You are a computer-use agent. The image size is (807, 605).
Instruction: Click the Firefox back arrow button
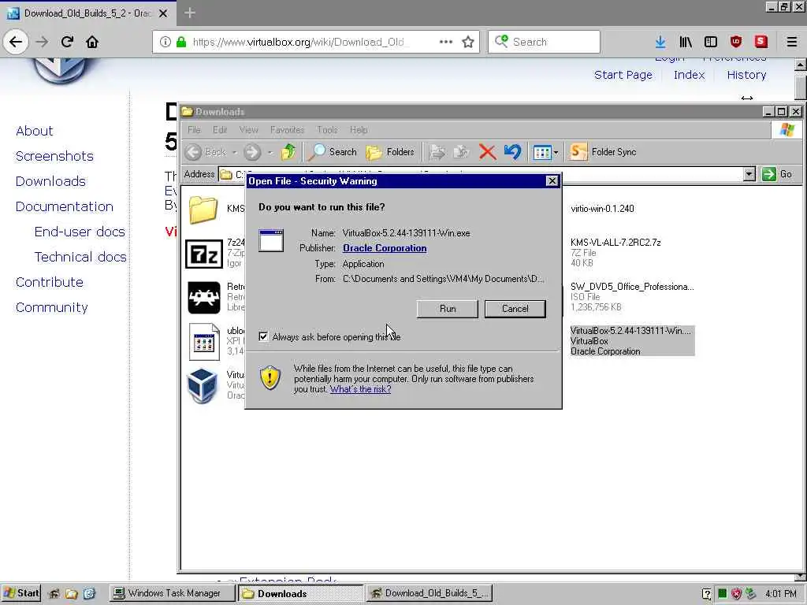pos(16,42)
